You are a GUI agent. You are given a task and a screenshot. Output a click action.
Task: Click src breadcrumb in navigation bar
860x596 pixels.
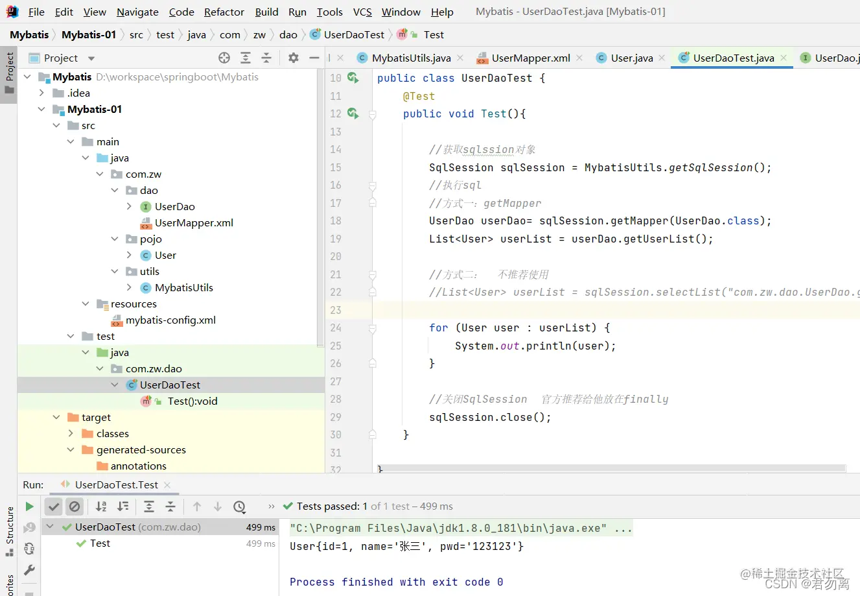[x=136, y=34]
